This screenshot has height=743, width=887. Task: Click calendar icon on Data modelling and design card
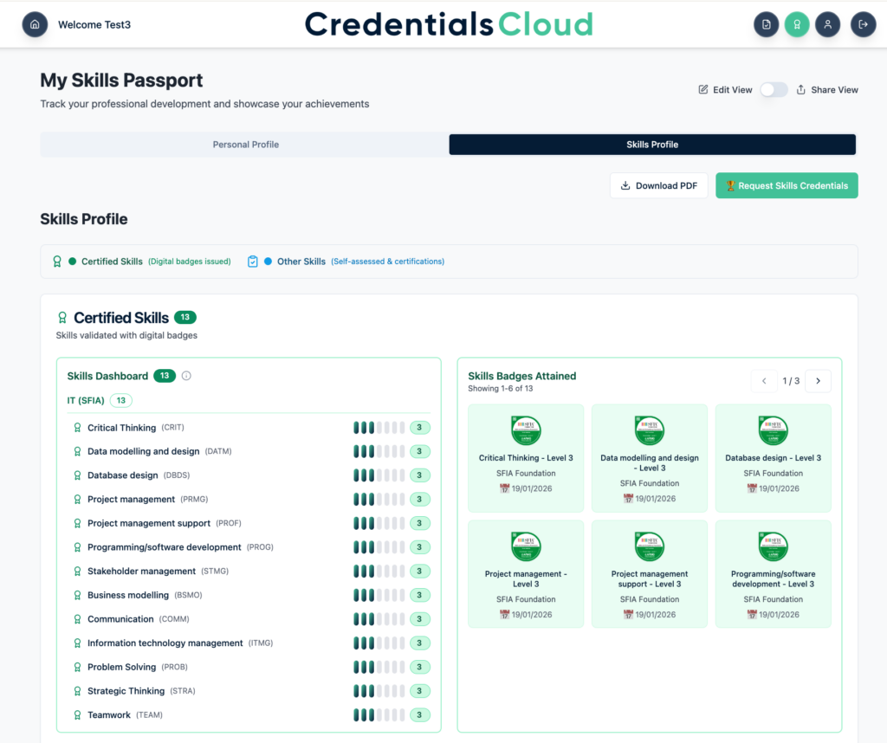(x=628, y=498)
